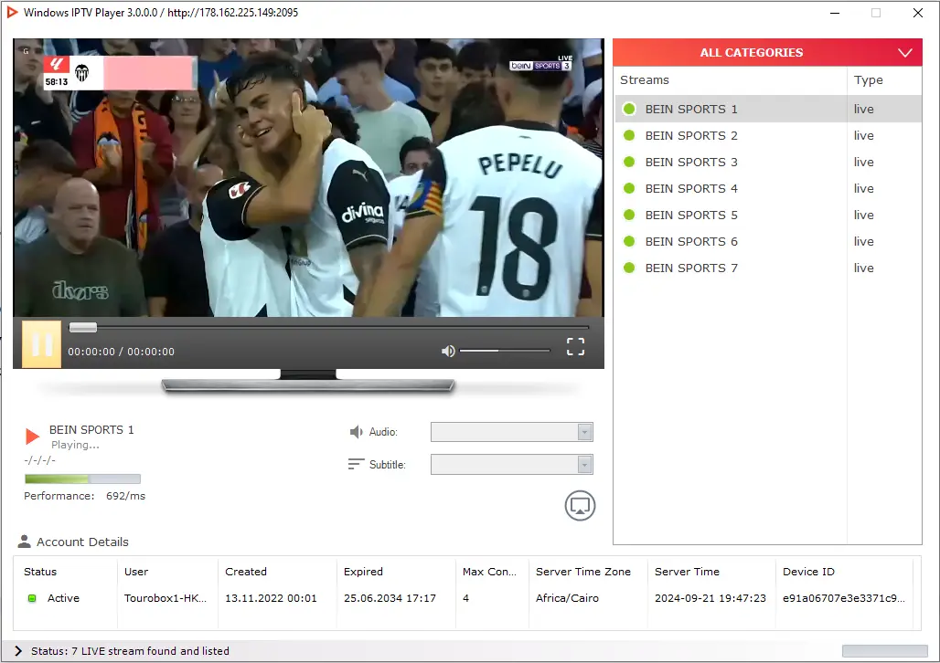Pause playback with the yellow pause button

[x=41, y=343]
